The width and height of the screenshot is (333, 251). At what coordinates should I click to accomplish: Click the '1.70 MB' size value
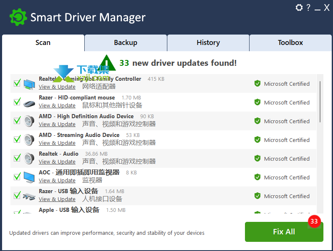[x=131, y=98]
